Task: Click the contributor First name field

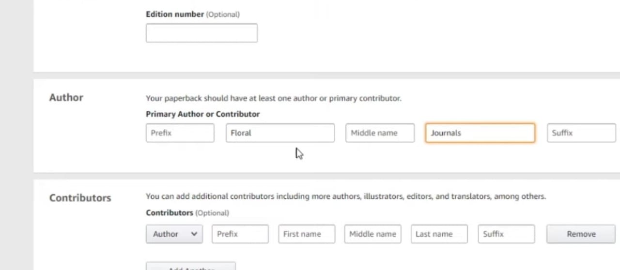Action: coord(306,234)
